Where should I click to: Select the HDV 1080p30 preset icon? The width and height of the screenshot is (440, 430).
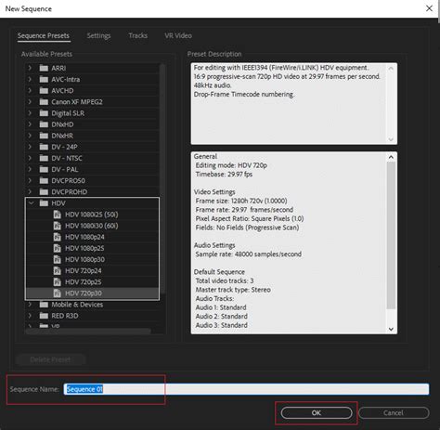click(58, 259)
